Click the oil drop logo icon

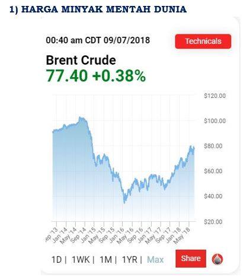point(217,259)
